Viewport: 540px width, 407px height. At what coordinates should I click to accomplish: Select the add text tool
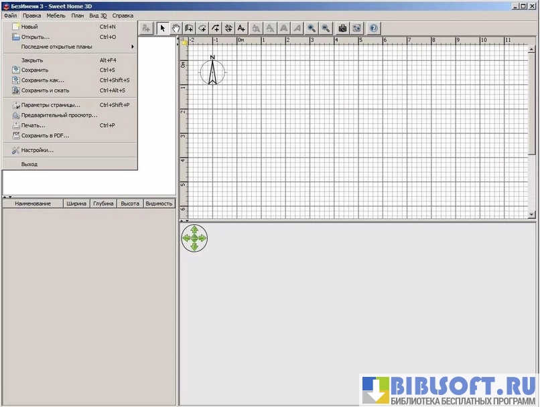[241, 28]
